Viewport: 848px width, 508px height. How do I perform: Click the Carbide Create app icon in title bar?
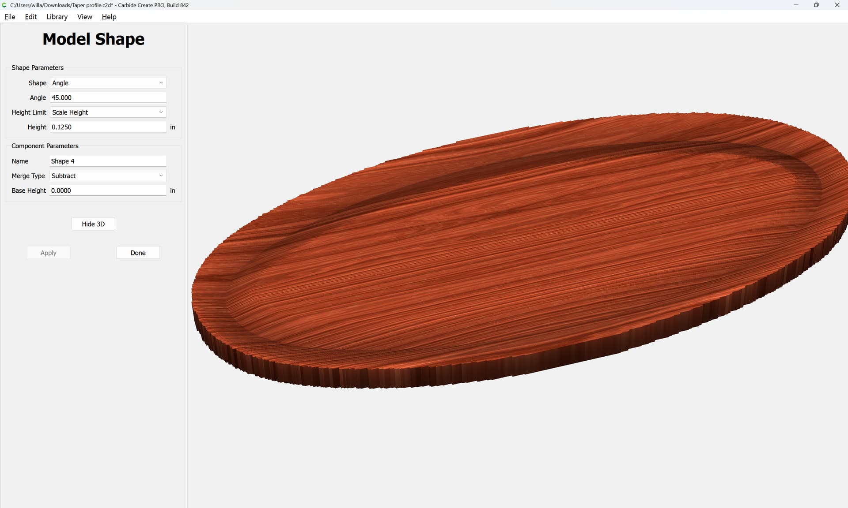point(4,5)
